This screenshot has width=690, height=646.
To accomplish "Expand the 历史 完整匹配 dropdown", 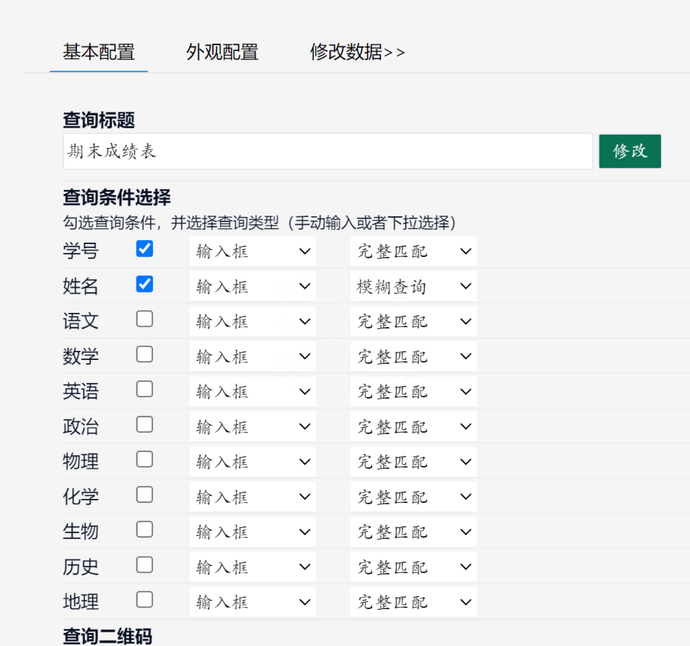I will [x=413, y=567].
